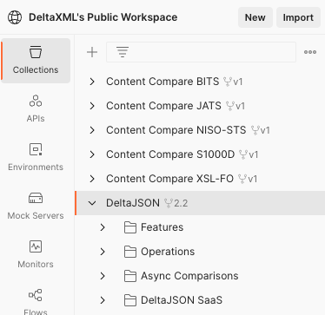The width and height of the screenshot is (325, 315).
Task: Open the Collections sidebar icon
Action: (36, 61)
